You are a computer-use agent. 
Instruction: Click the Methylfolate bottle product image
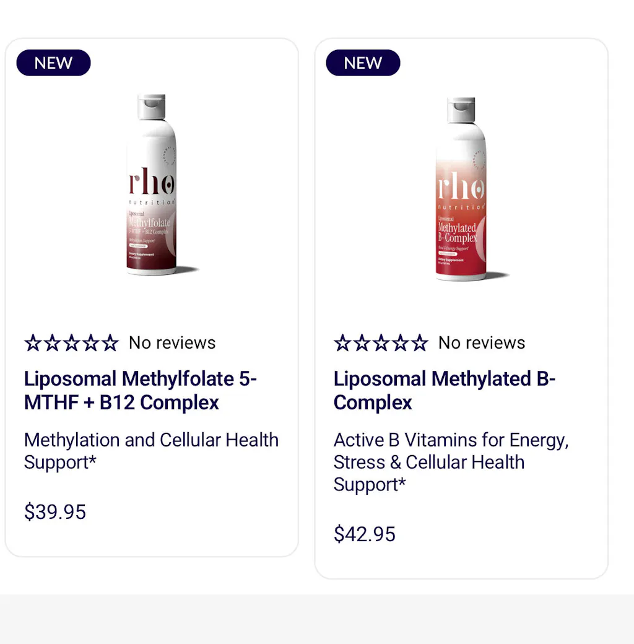[152, 185]
